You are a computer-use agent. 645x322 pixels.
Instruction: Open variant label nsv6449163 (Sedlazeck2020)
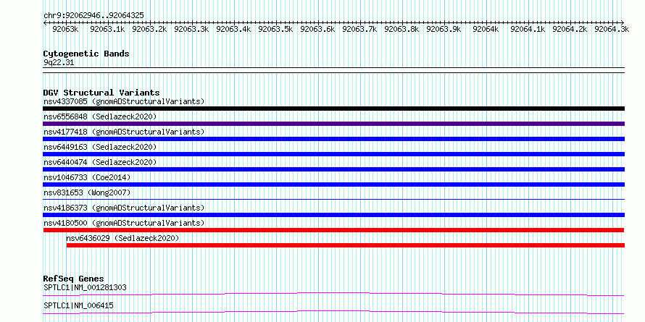click(100, 147)
